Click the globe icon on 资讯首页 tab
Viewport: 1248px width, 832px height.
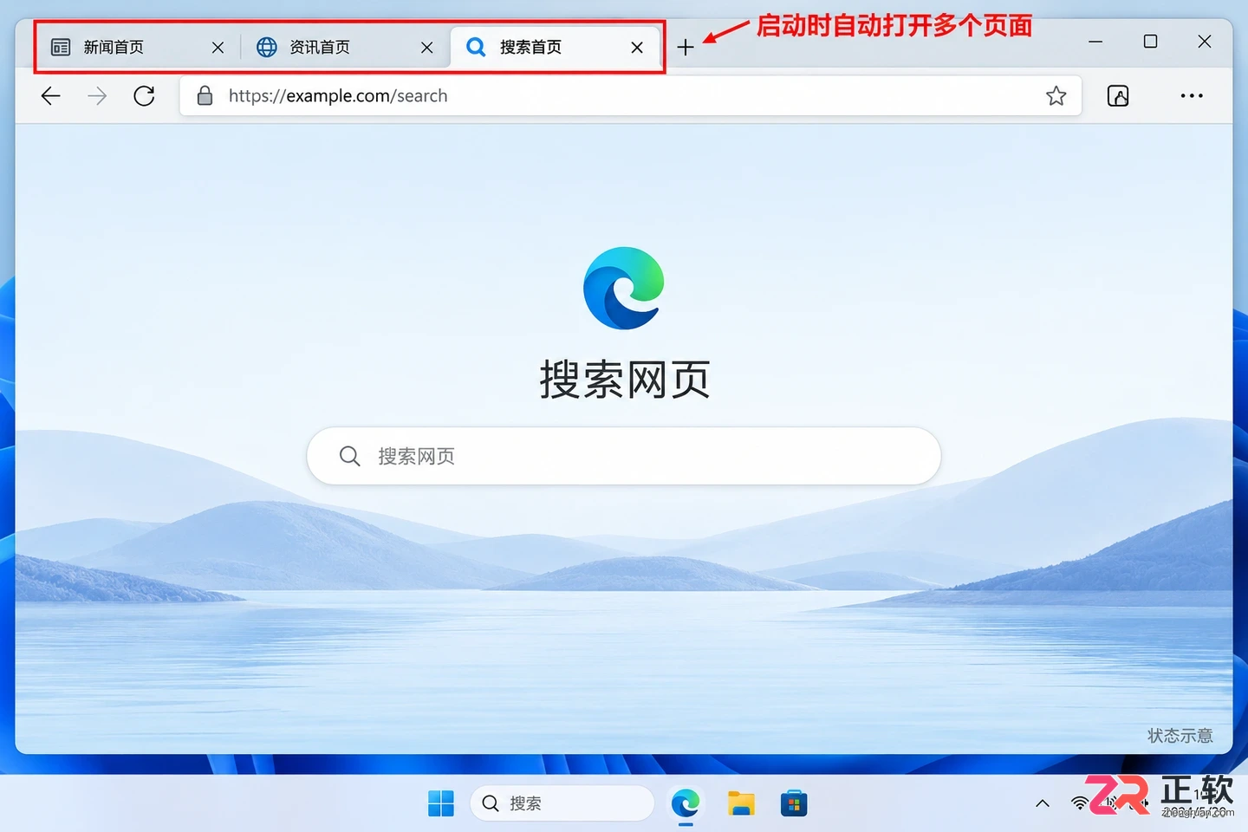tap(267, 47)
